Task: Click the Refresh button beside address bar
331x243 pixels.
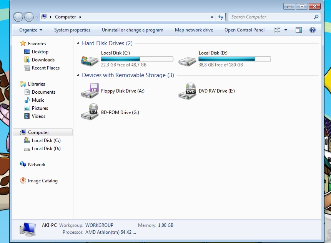Action: tap(221, 17)
